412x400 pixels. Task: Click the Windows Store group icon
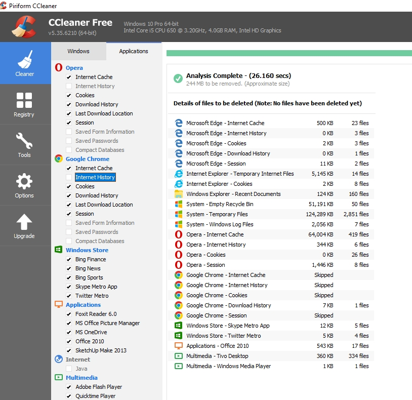click(59, 250)
